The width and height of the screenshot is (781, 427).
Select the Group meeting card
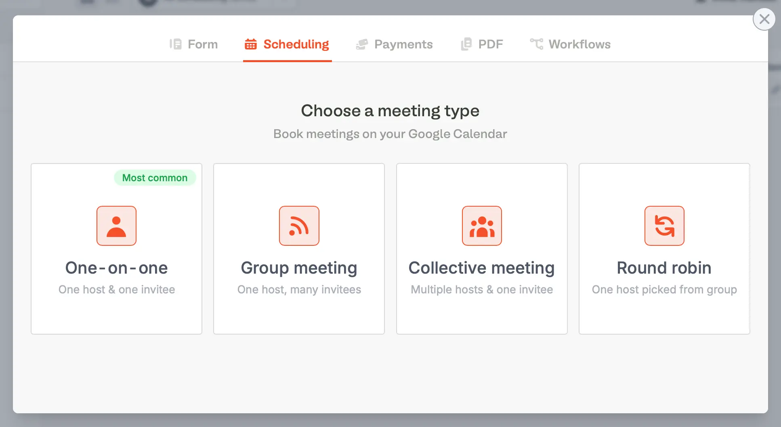click(299, 248)
